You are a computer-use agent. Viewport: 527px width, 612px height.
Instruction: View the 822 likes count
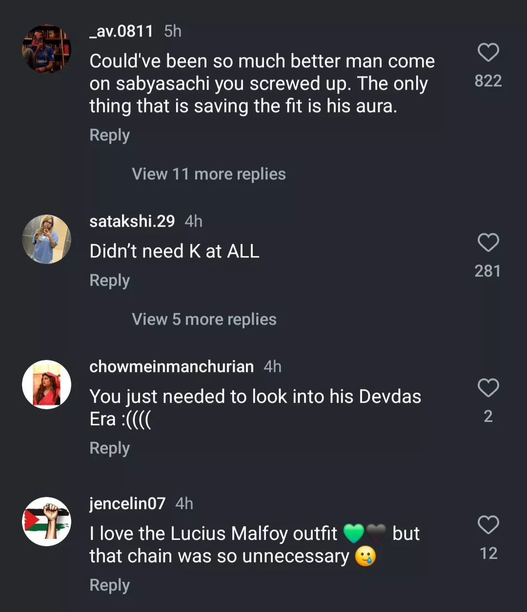(488, 81)
